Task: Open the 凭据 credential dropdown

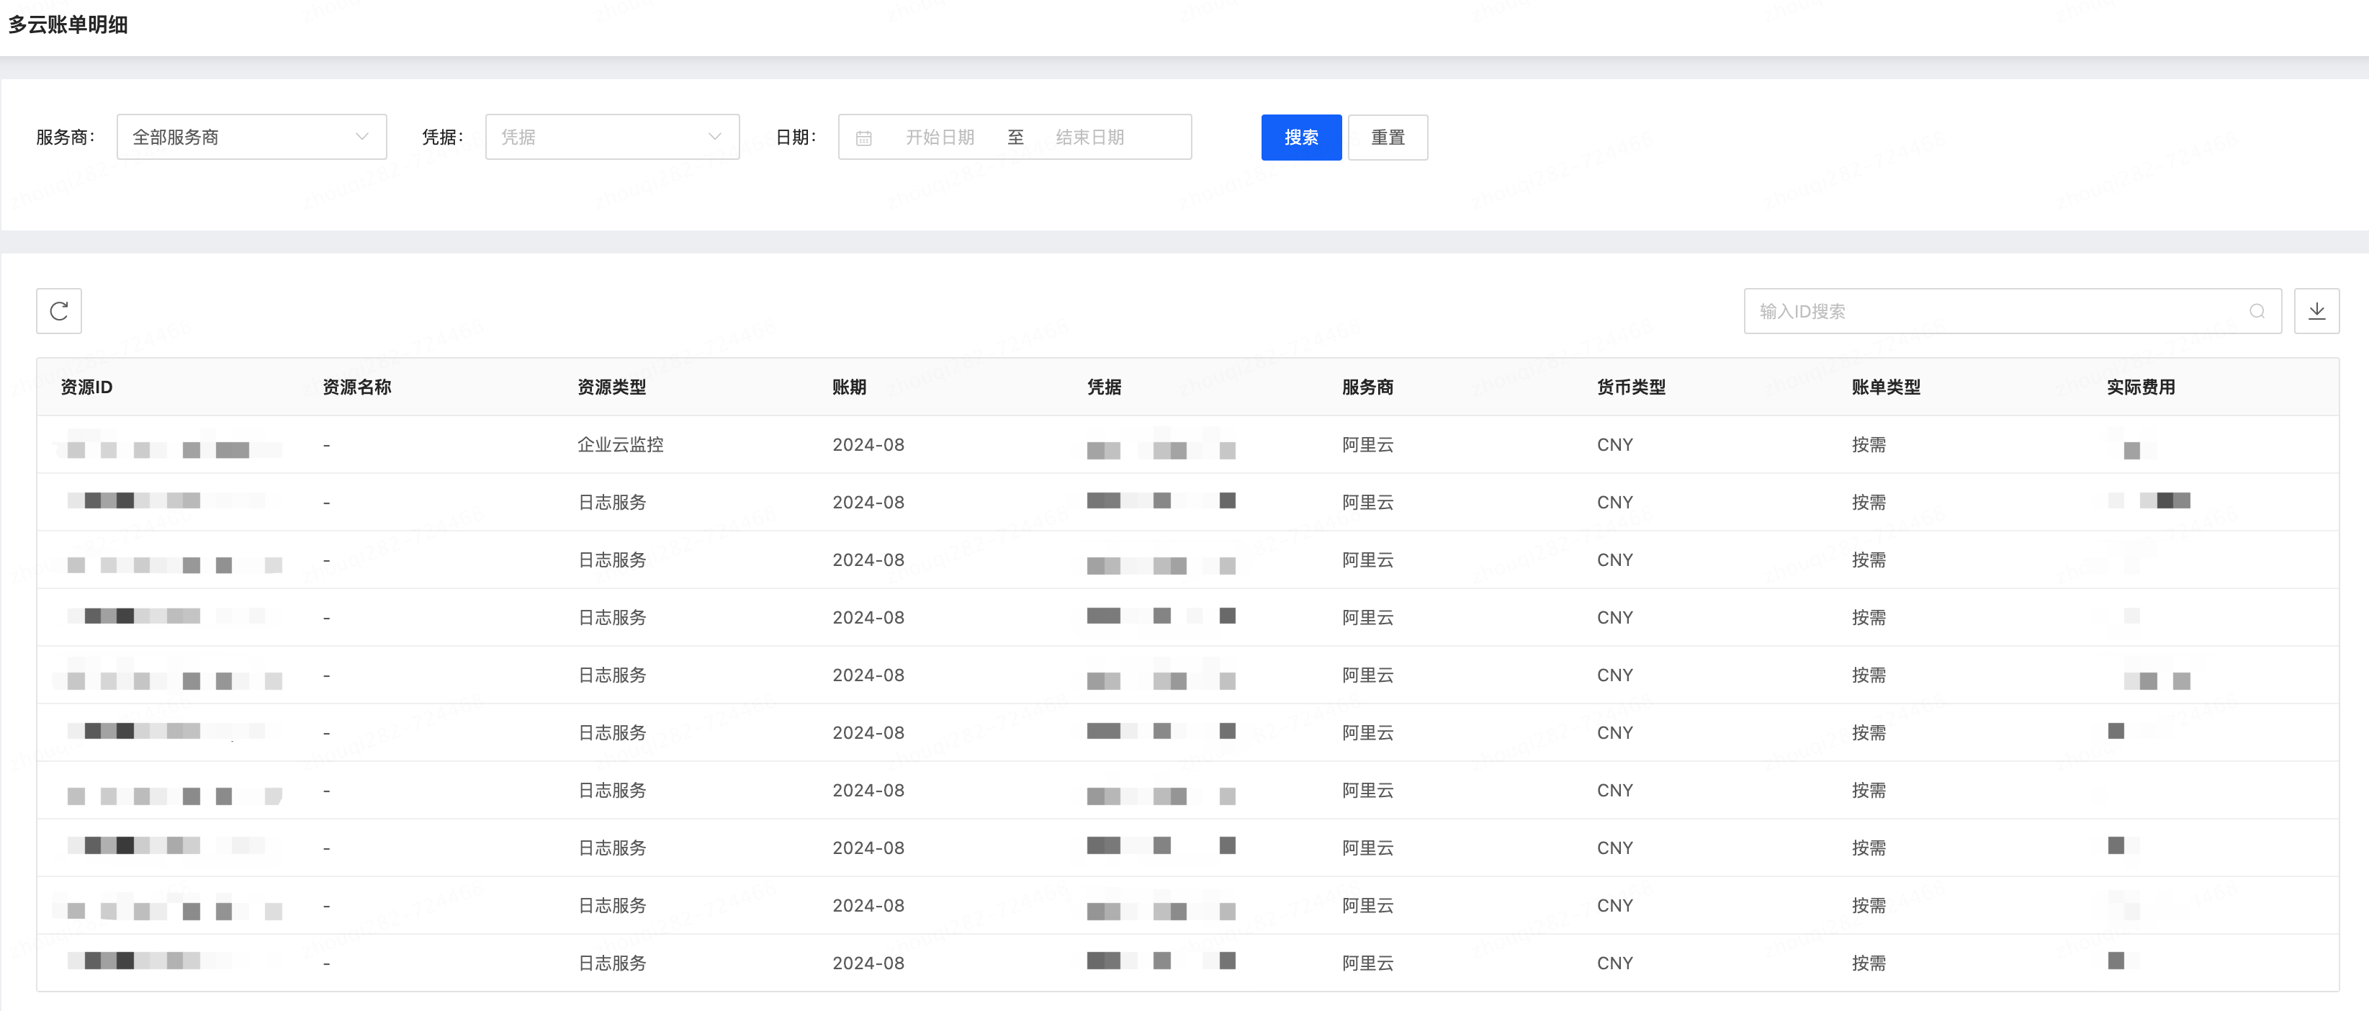Action: coord(611,137)
